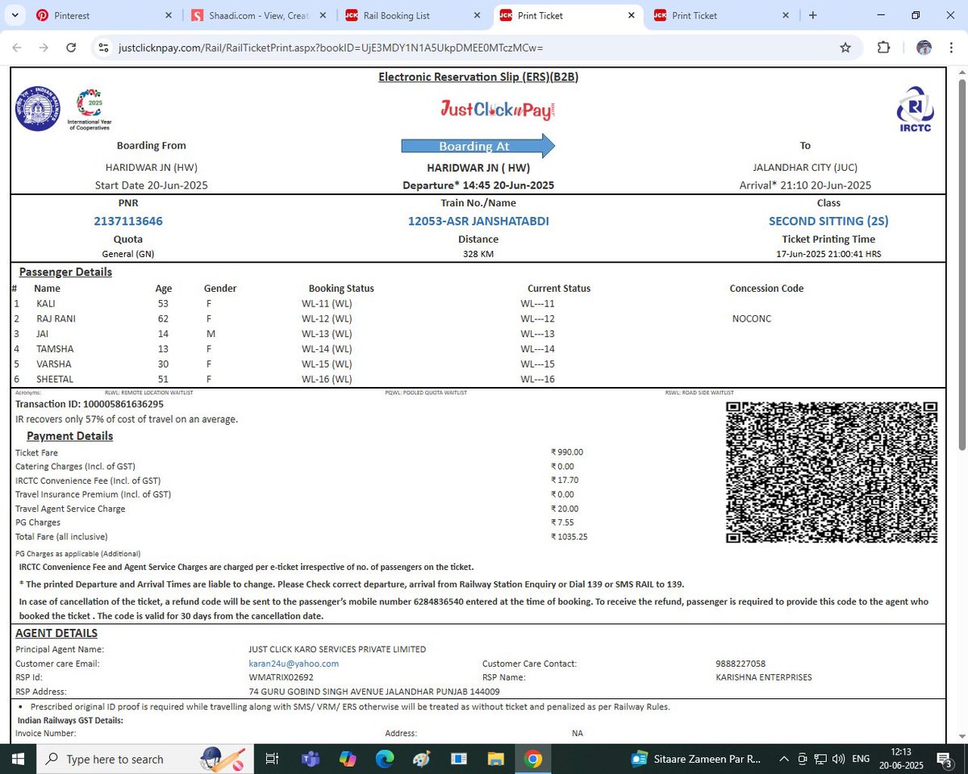Close the Pinterest tab
This screenshot has width=968, height=774.
(169, 15)
